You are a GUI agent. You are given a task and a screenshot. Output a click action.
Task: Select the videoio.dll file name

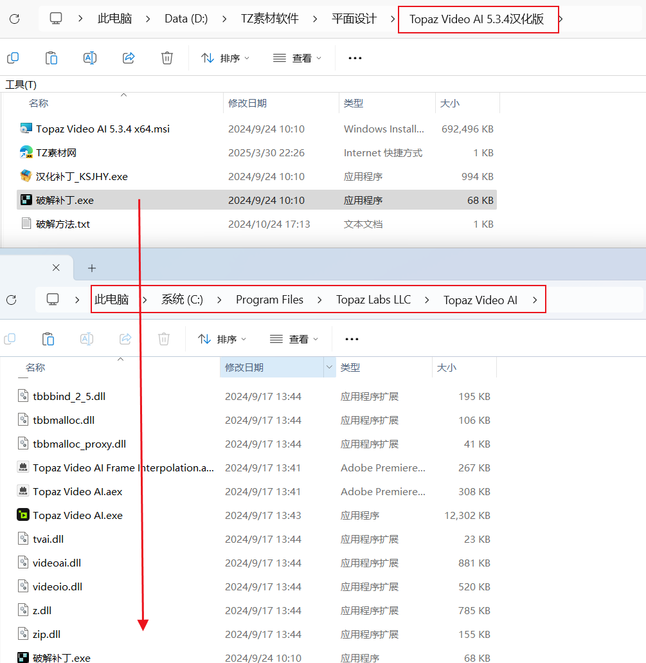[57, 586]
